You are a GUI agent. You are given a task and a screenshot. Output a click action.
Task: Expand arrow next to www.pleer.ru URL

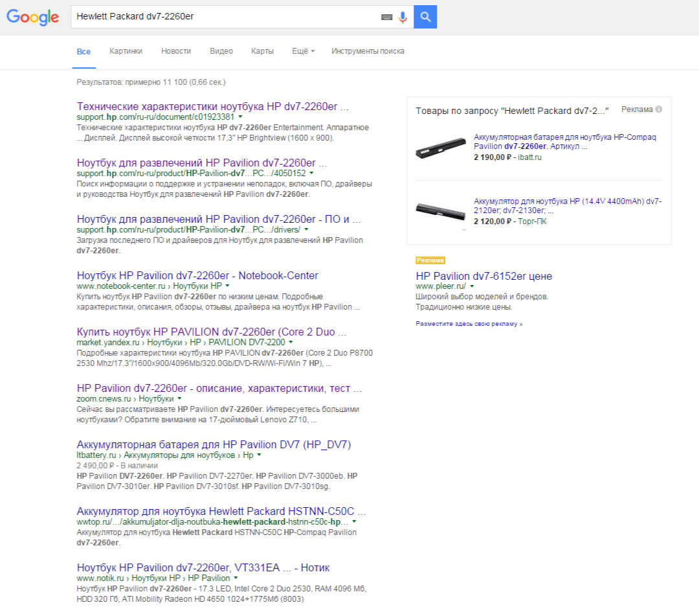coord(472,286)
